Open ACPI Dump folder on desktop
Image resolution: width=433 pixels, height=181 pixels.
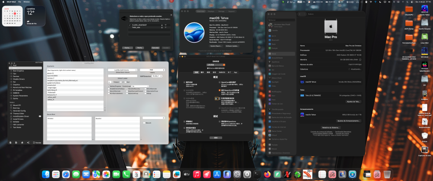click(409, 23)
